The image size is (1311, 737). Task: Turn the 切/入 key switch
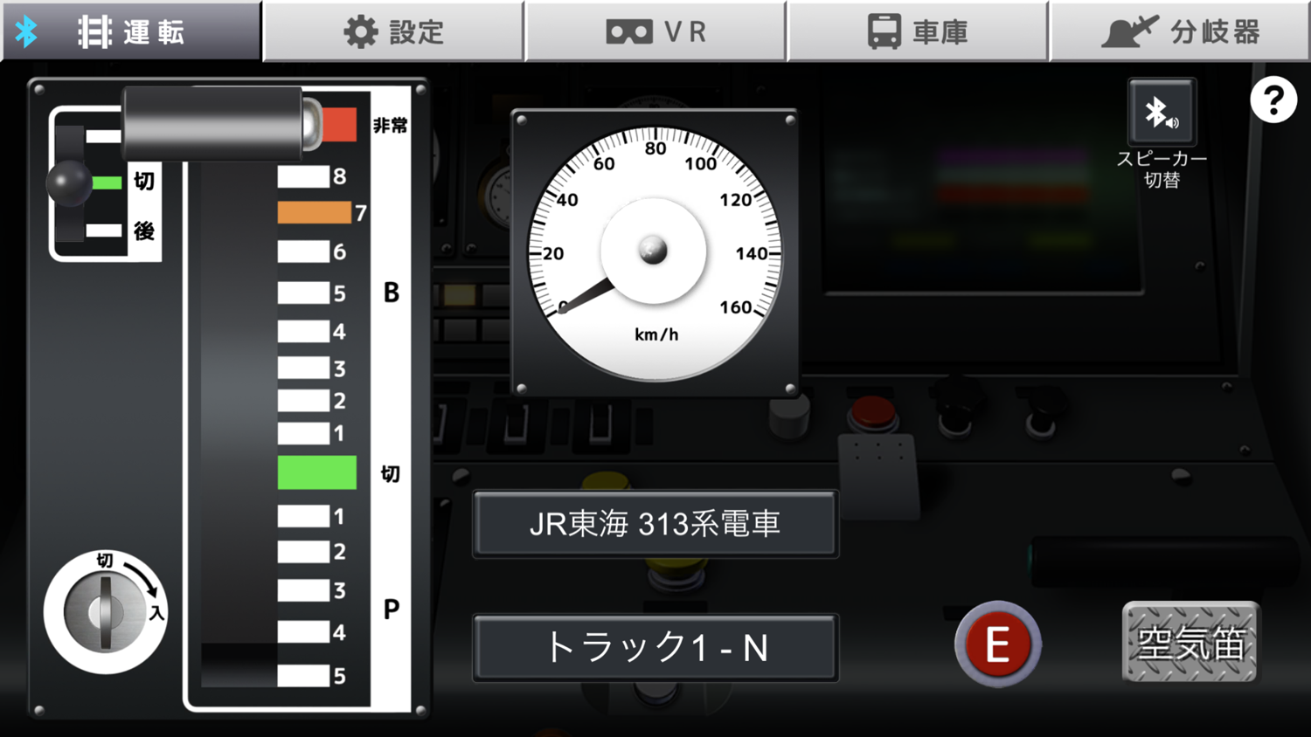pos(105,611)
